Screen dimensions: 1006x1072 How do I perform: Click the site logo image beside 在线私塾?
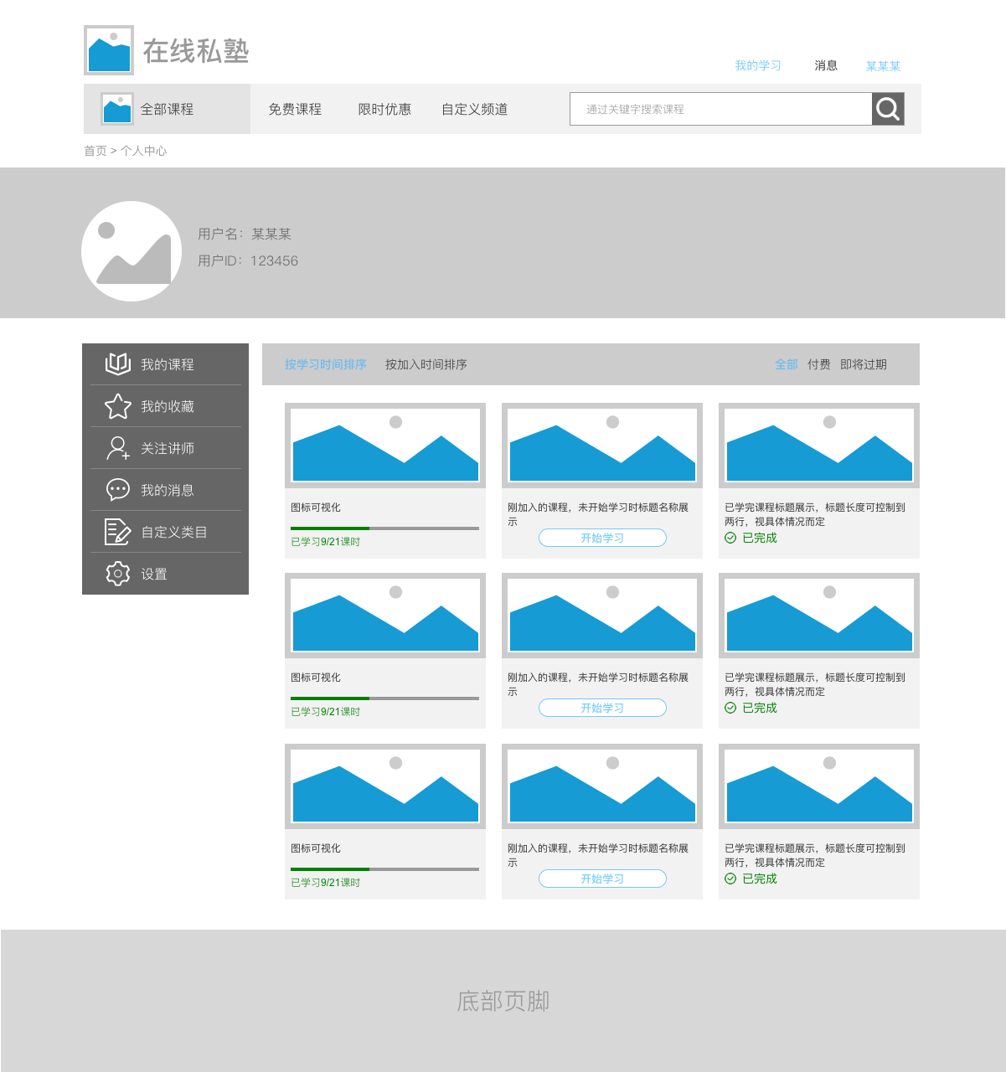tap(109, 50)
